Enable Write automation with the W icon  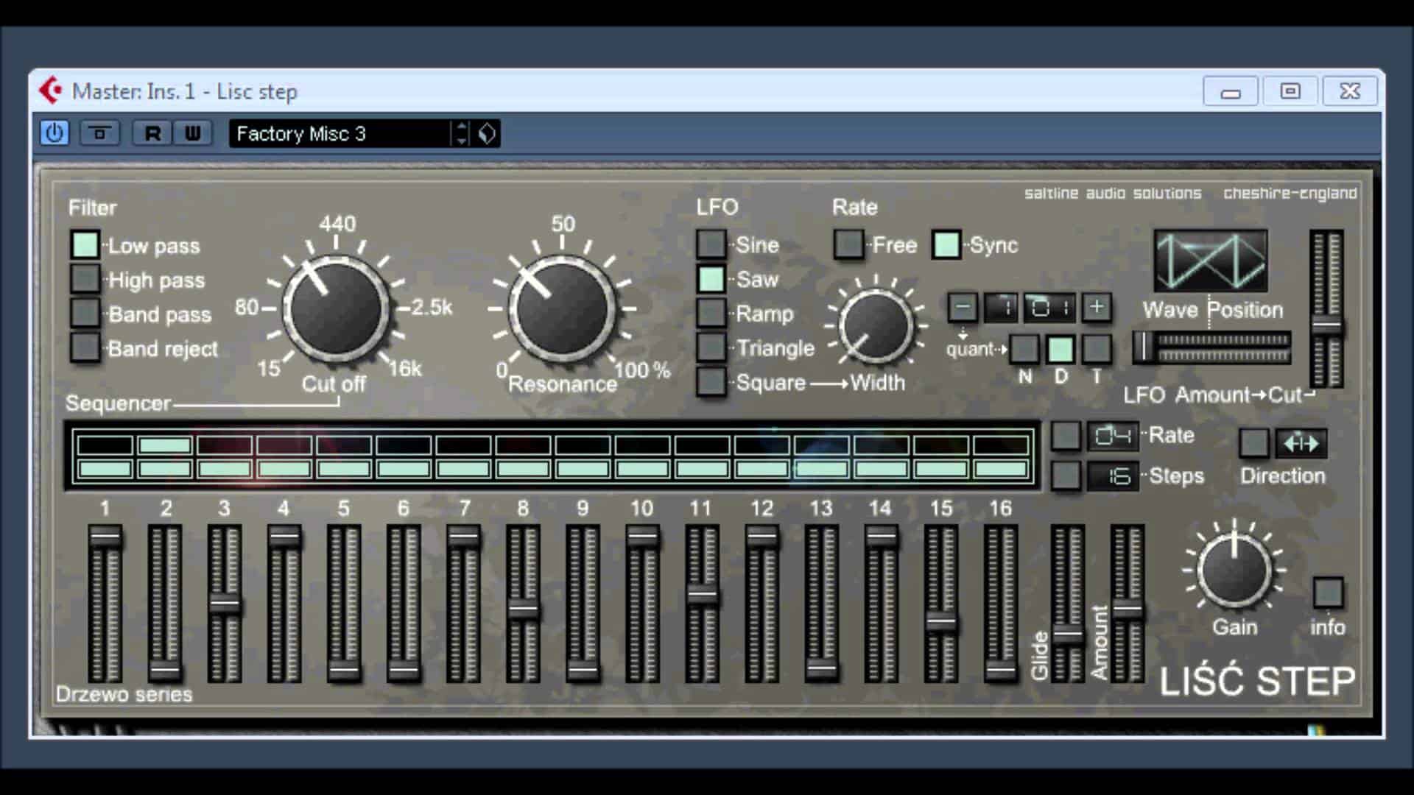tap(193, 133)
